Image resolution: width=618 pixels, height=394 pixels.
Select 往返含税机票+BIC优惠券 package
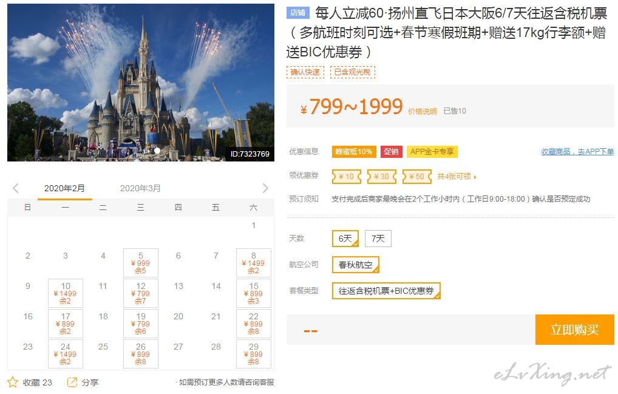tap(386, 291)
